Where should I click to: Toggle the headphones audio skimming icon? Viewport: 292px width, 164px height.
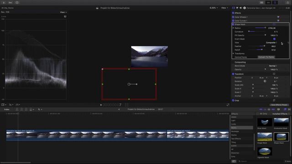pos(269,109)
